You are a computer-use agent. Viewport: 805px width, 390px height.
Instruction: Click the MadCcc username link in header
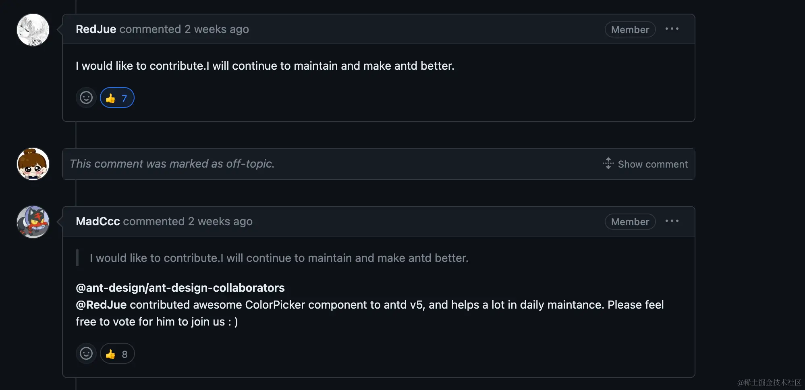[x=98, y=221]
